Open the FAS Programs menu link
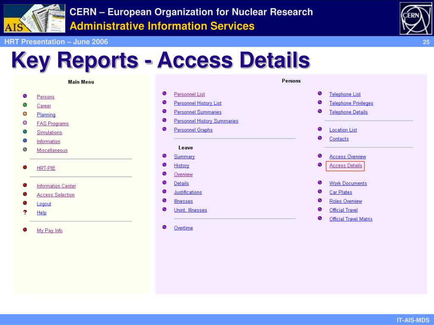434x325 pixels. click(x=53, y=124)
